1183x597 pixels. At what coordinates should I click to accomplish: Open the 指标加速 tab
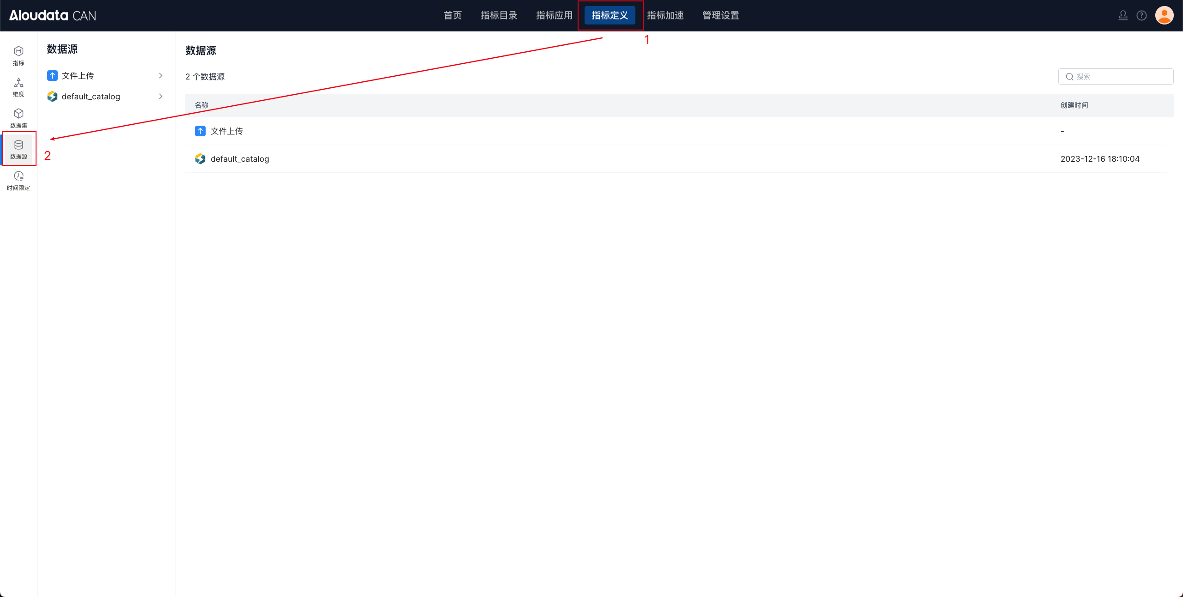665,16
